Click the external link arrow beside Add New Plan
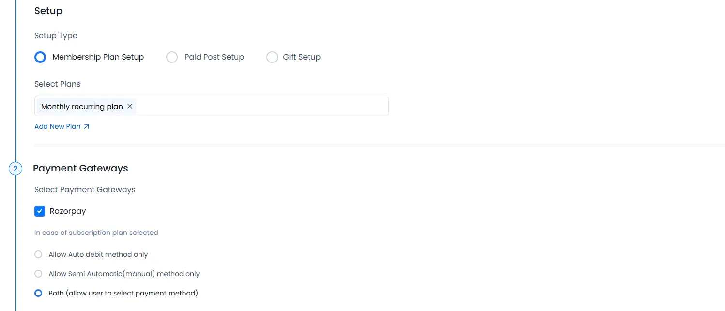The height and width of the screenshot is (311, 725). pos(86,126)
